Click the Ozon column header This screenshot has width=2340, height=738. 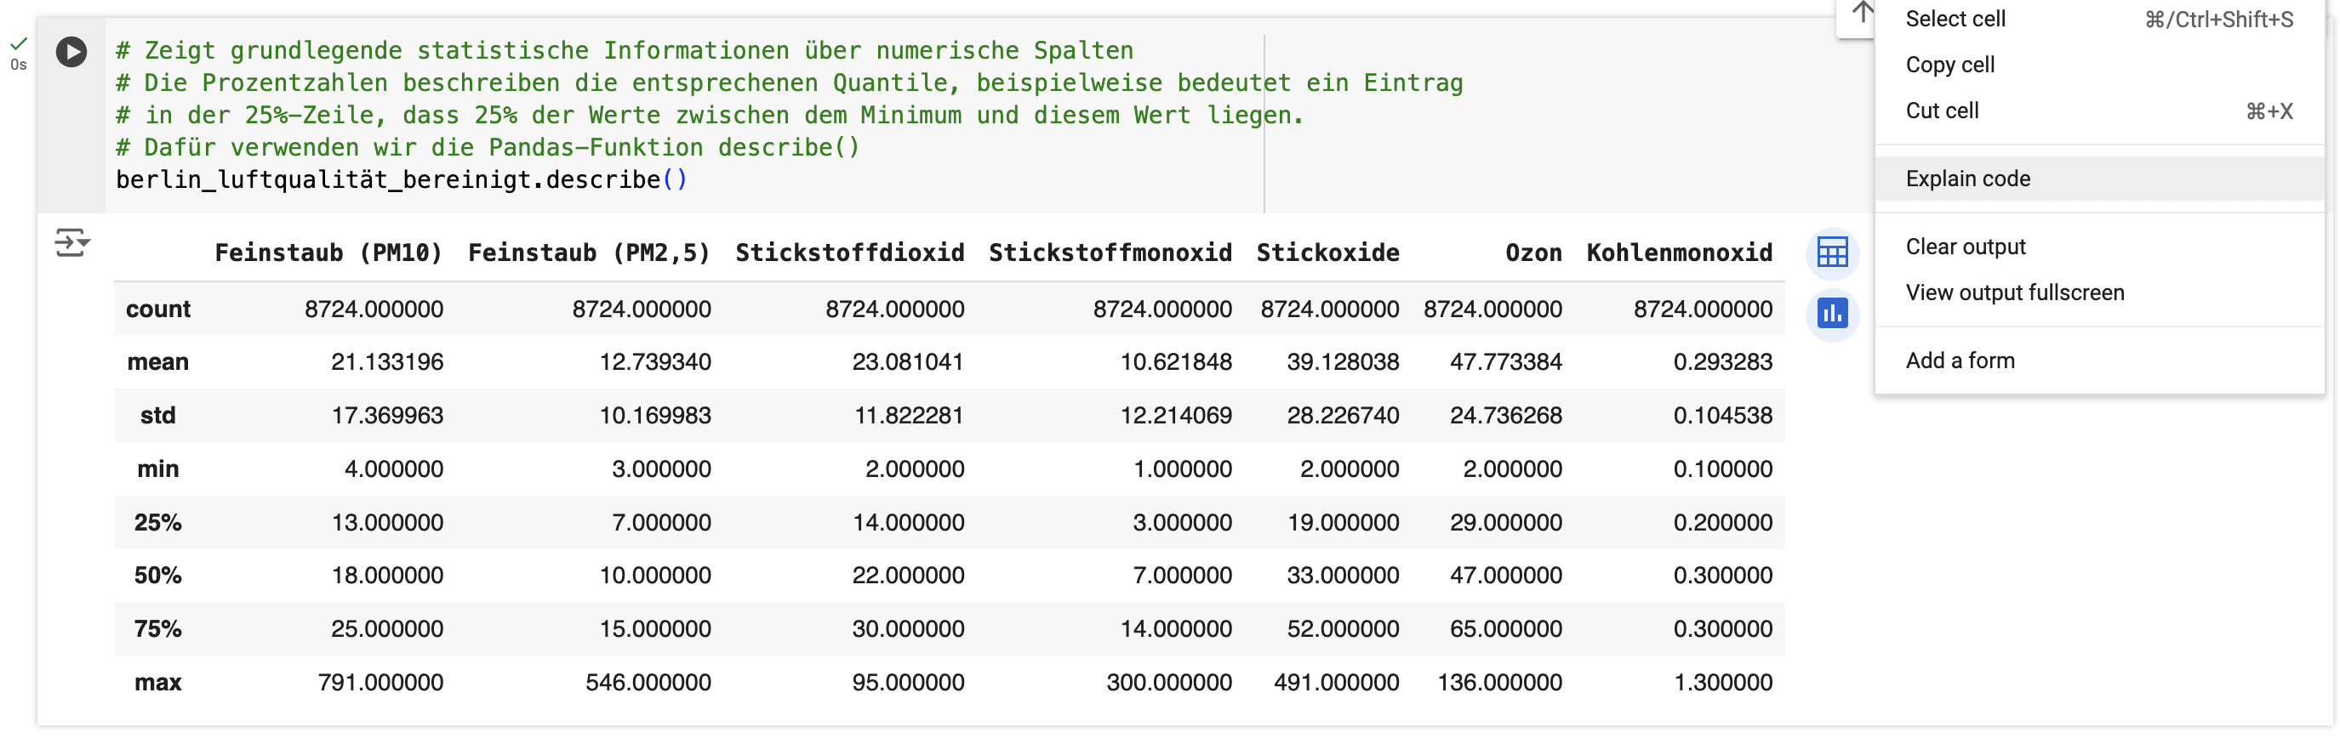coord(1532,253)
